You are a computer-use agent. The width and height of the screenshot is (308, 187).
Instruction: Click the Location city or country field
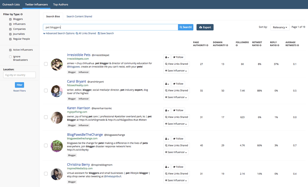click(x=19, y=75)
